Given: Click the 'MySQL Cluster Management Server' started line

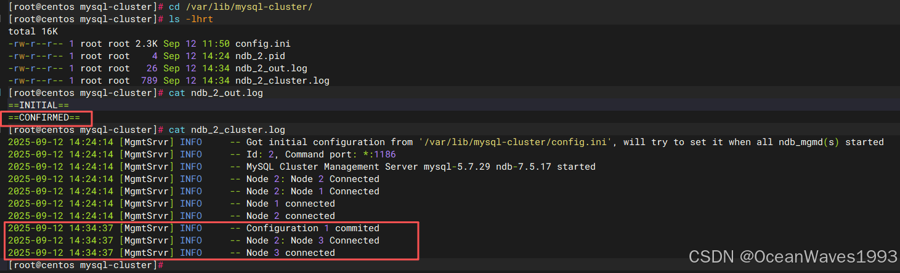Looking at the screenshot, I should point(421,167).
